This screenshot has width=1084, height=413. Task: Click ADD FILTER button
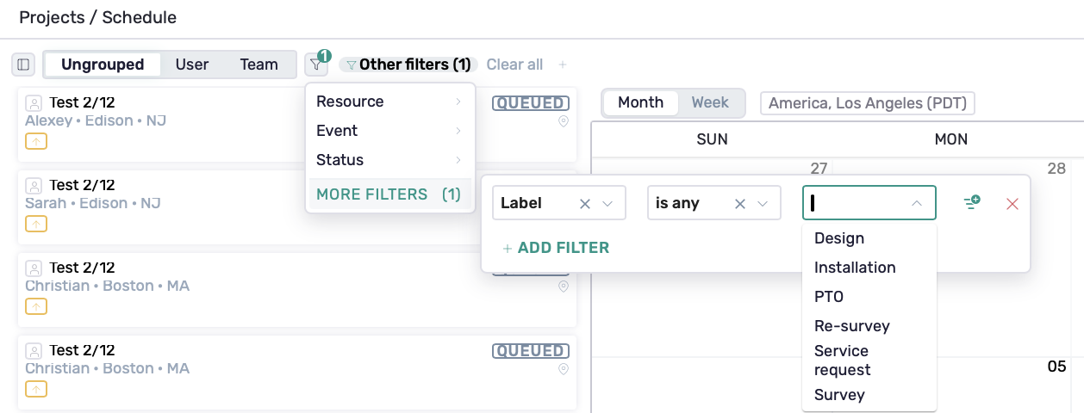pyautogui.click(x=556, y=248)
